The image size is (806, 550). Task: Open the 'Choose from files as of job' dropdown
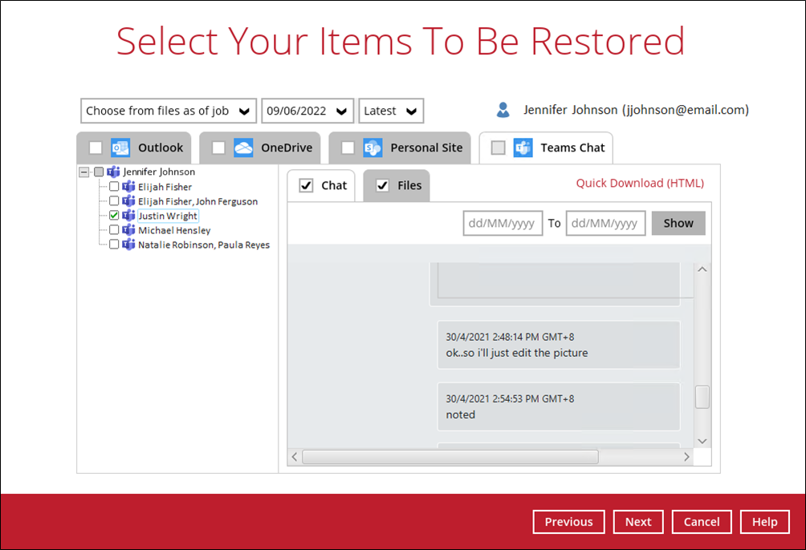169,111
